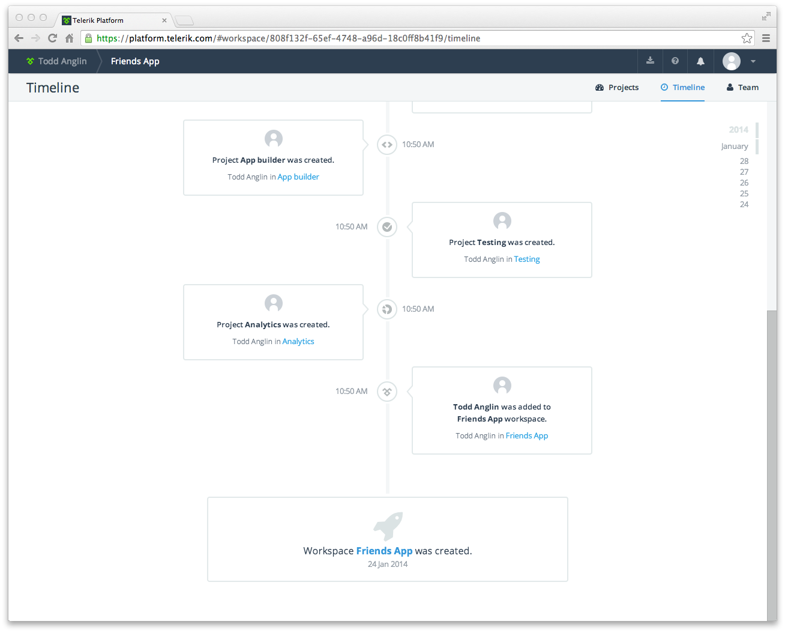Click the workspace added timeline marker icon

pos(387,392)
